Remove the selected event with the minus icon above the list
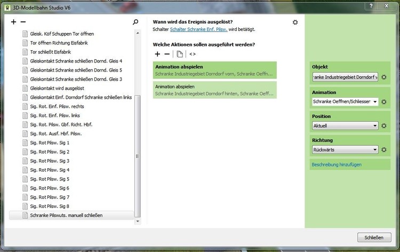Screen dimensions: 400x252 tap(23, 22)
